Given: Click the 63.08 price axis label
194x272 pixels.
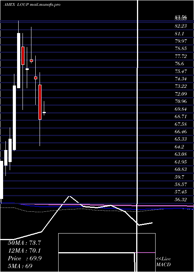Looking at the screenshot, I should pos(181,154).
